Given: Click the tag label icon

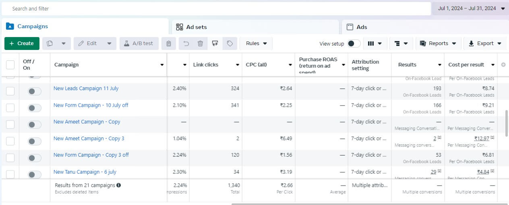Looking at the screenshot, I should point(230,43).
